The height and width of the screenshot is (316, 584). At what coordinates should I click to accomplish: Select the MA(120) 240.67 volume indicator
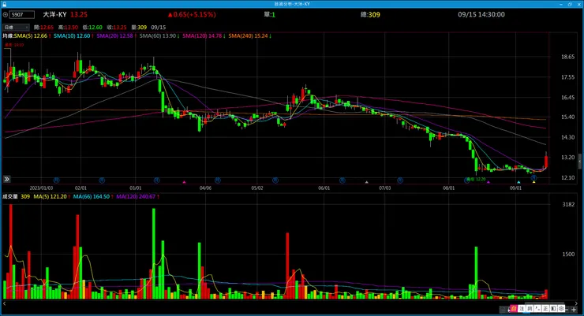[x=136, y=196]
